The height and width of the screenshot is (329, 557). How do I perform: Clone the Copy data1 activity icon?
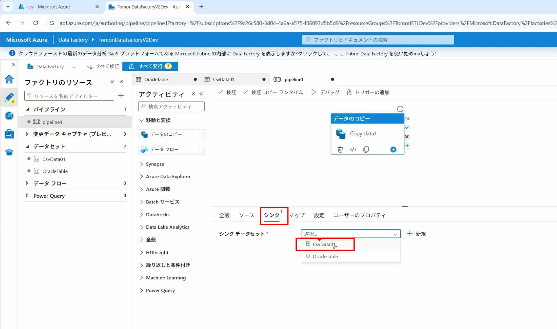(366, 150)
